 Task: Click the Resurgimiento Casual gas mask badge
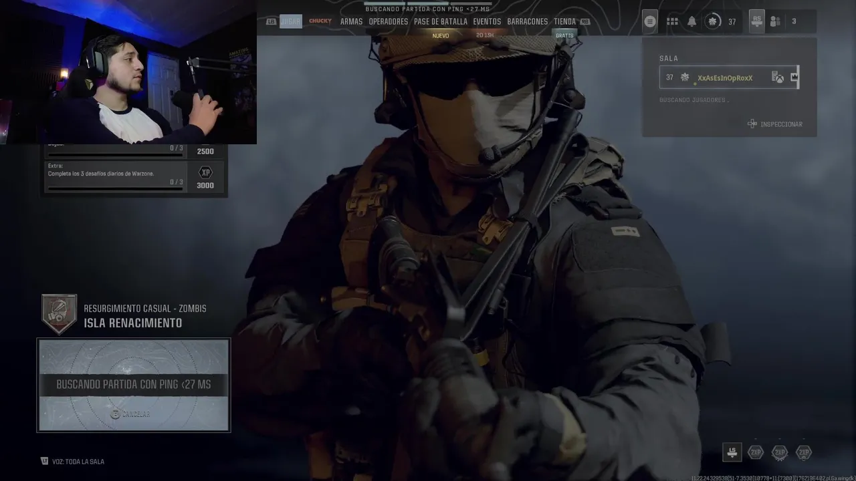pos(59,314)
